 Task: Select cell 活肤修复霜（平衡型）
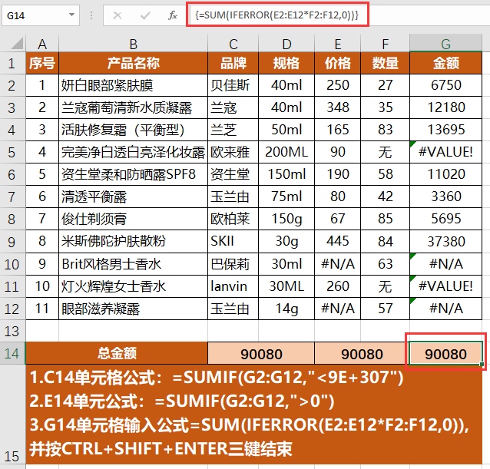[133, 130]
